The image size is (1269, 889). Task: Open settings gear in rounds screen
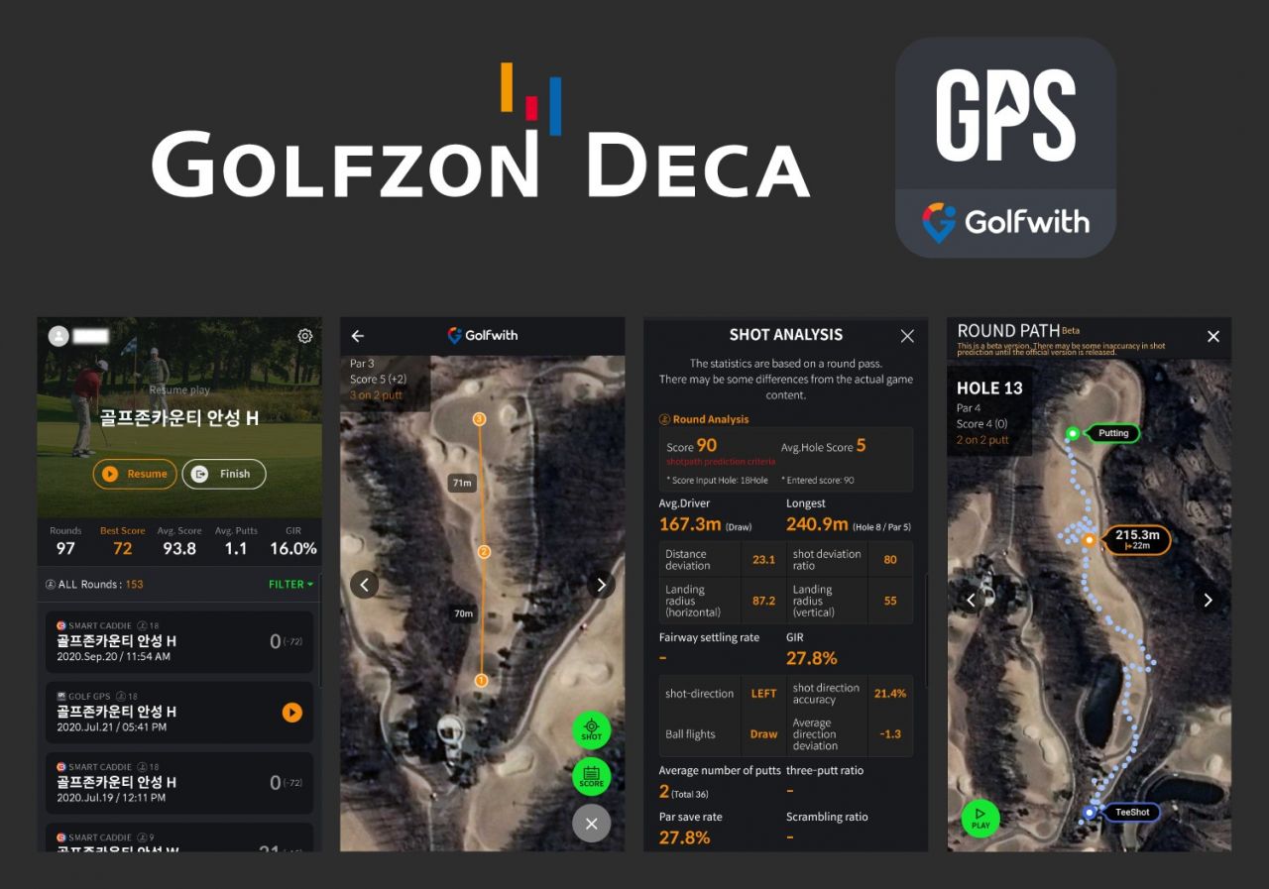(x=305, y=336)
